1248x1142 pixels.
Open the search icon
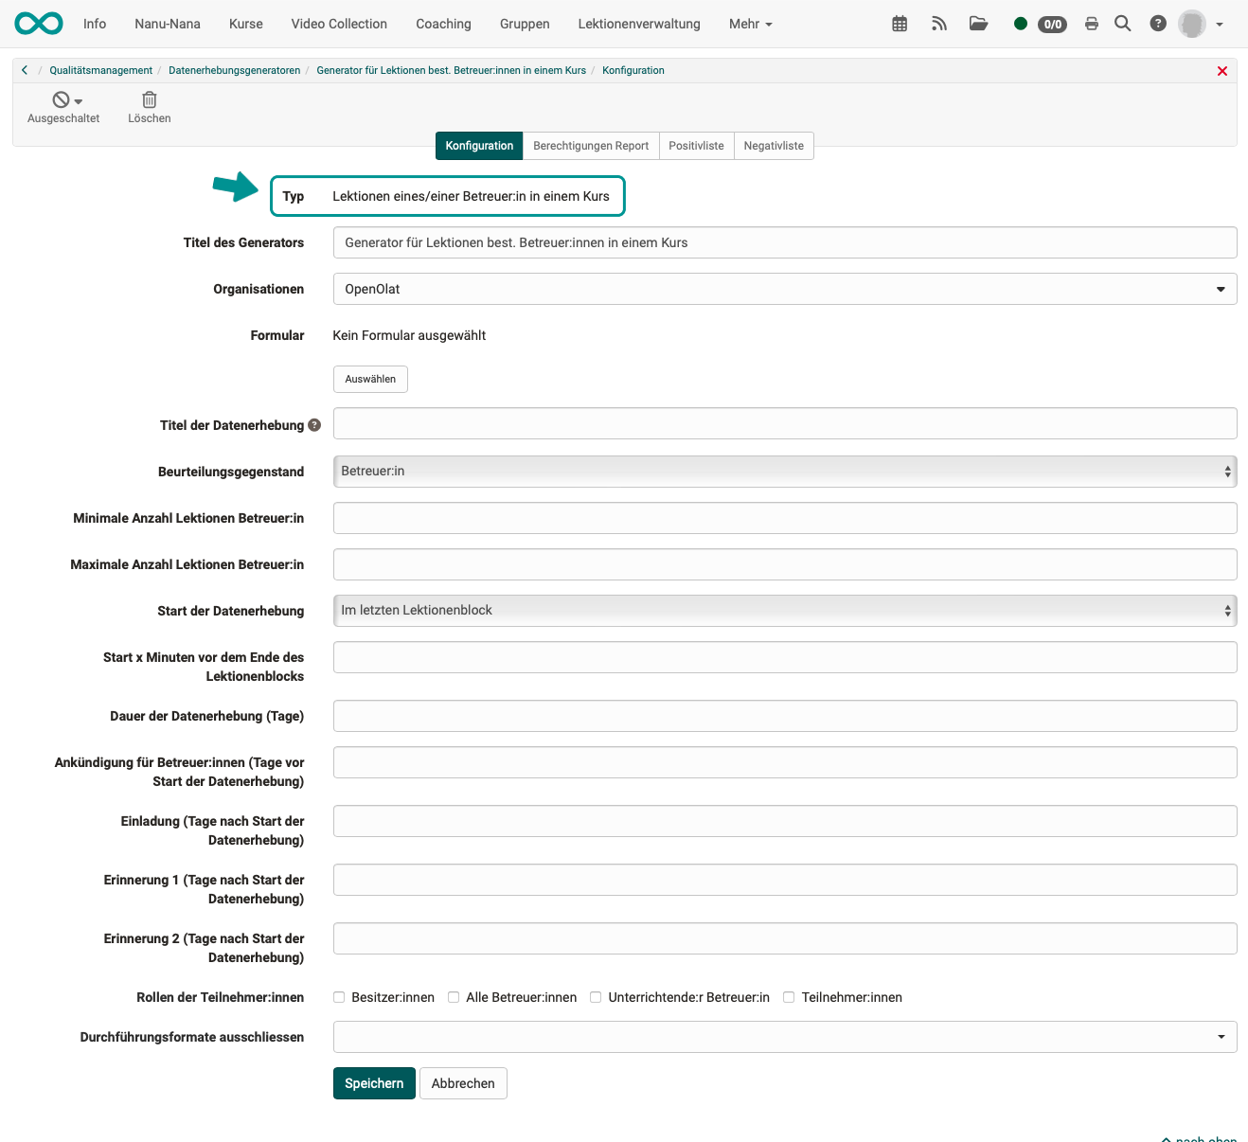[1122, 23]
